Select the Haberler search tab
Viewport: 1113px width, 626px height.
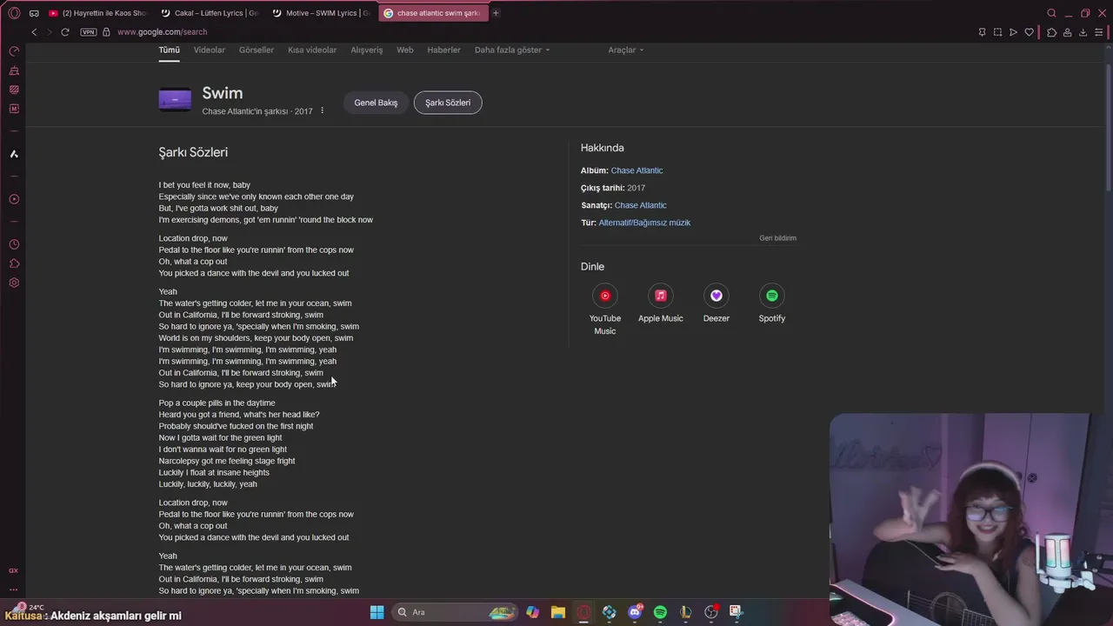(x=443, y=50)
